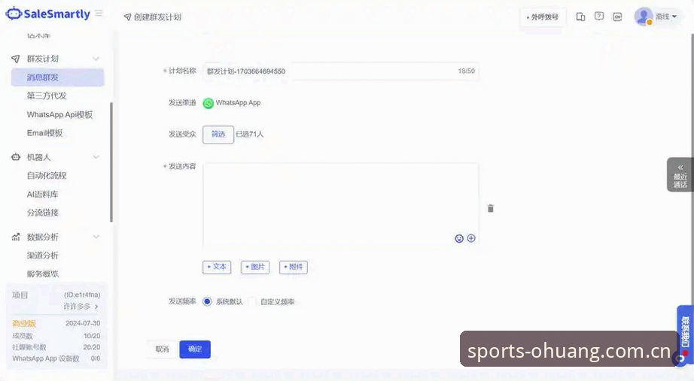Collapse the 机器人 menu chevron
The height and width of the screenshot is (381, 694).
click(x=96, y=157)
